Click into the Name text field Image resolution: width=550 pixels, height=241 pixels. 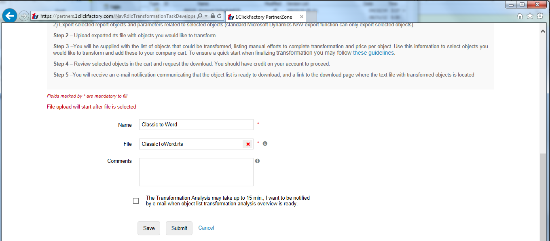tap(196, 125)
